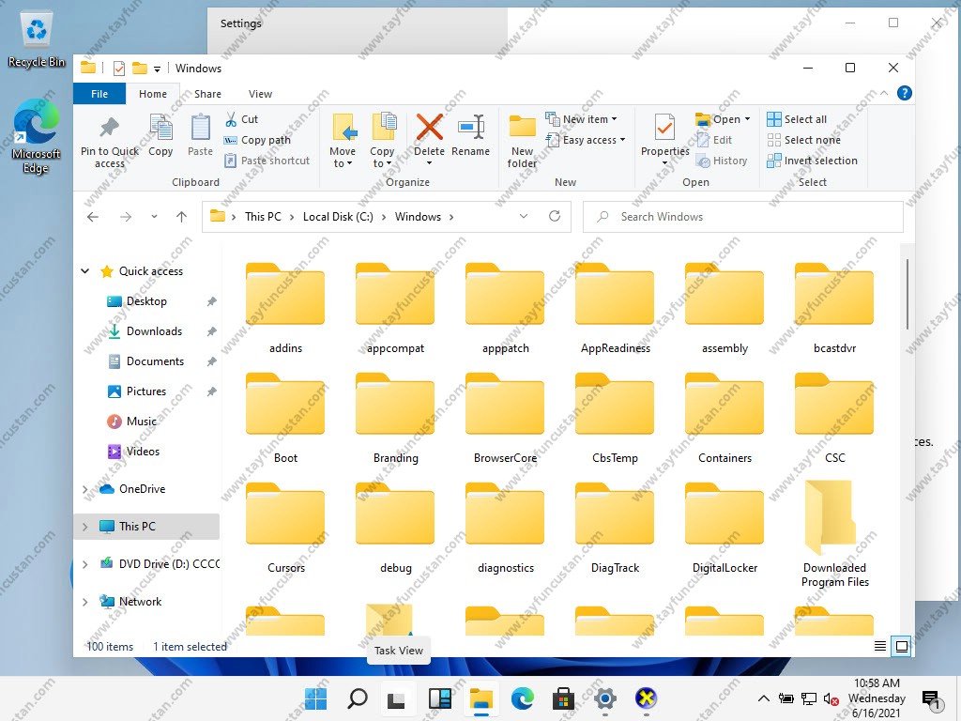Click the Copy ribbon button
961x721 pixels.
pyautogui.click(x=160, y=135)
